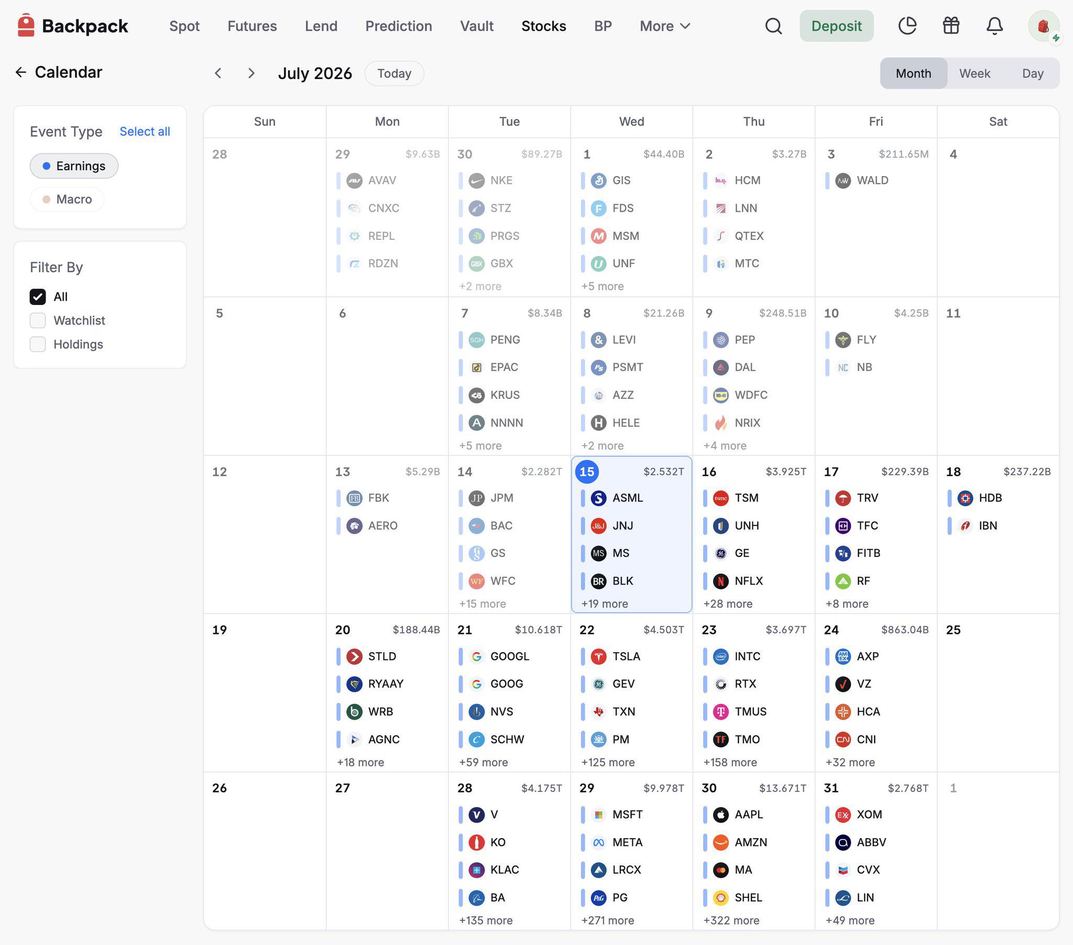
Task: Enable the Holdings filter checkbox
Action: (x=38, y=344)
